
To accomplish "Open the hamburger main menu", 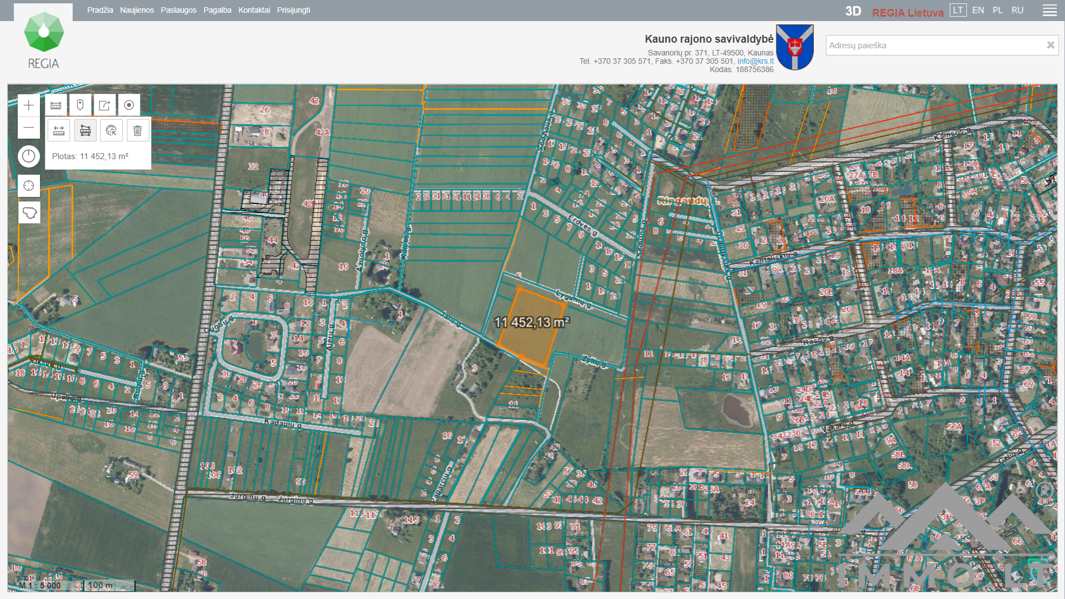I will point(1049,11).
